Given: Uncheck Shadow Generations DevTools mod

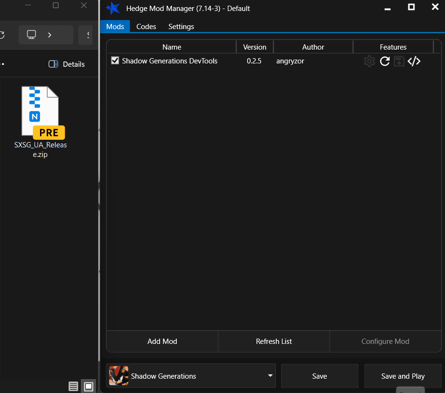Looking at the screenshot, I should [115, 61].
